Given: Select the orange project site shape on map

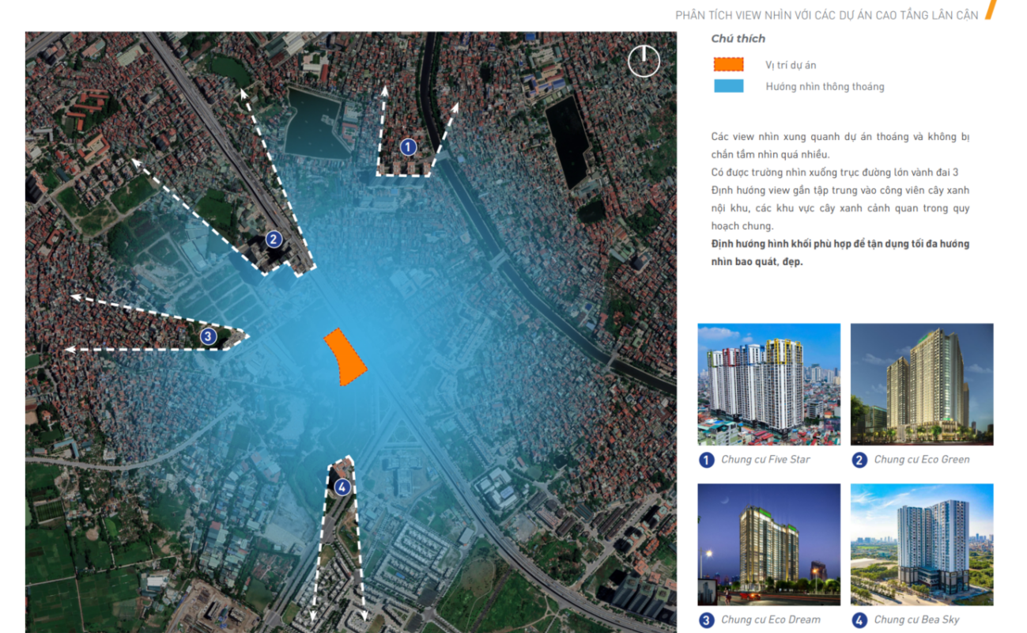Looking at the screenshot, I should [x=345, y=358].
